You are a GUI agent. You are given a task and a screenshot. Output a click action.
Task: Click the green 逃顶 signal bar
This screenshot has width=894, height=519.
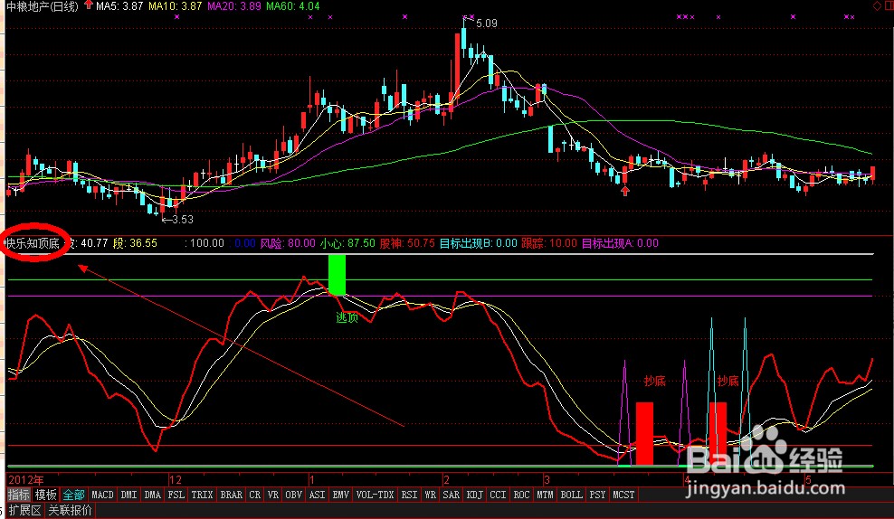click(x=337, y=275)
